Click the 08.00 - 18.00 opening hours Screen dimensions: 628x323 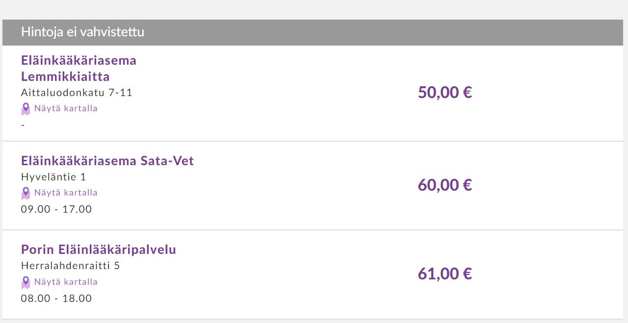click(x=56, y=298)
